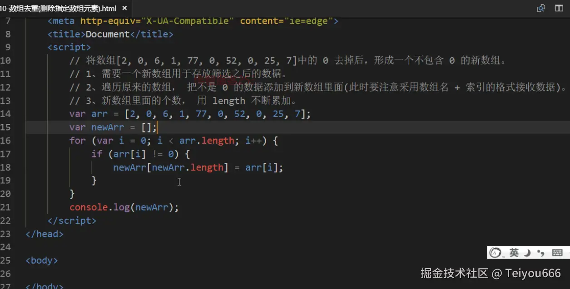Click the closing </script> tag
This screenshot has width=570, height=289.
pos(72,220)
